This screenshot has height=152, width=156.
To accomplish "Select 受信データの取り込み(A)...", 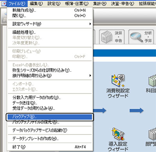I will tap(50, 108).
